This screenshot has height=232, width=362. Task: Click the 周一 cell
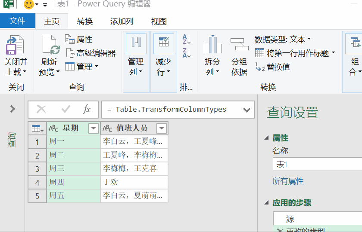click(73, 141)
